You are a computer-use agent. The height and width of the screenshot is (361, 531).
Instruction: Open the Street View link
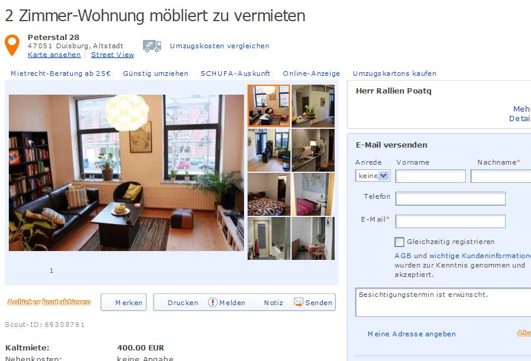112,55
